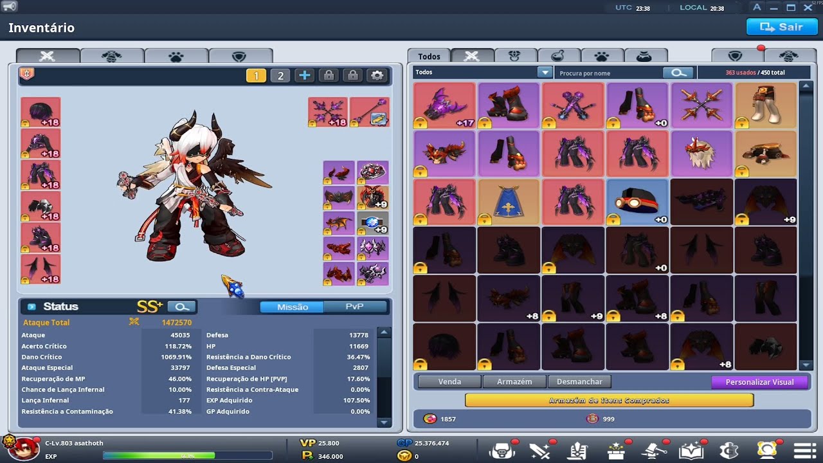Open the Todos inventory tab
Image resolution: width=823 pixels, height=463 pixels.
click(429, 56)
